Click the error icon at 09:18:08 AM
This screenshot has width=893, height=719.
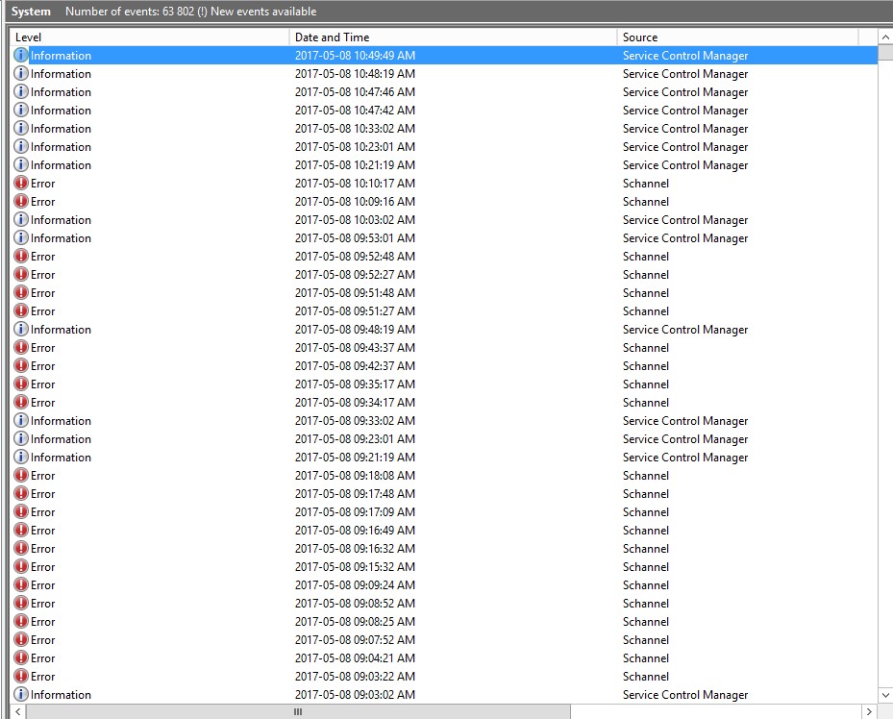click(21, 475)
